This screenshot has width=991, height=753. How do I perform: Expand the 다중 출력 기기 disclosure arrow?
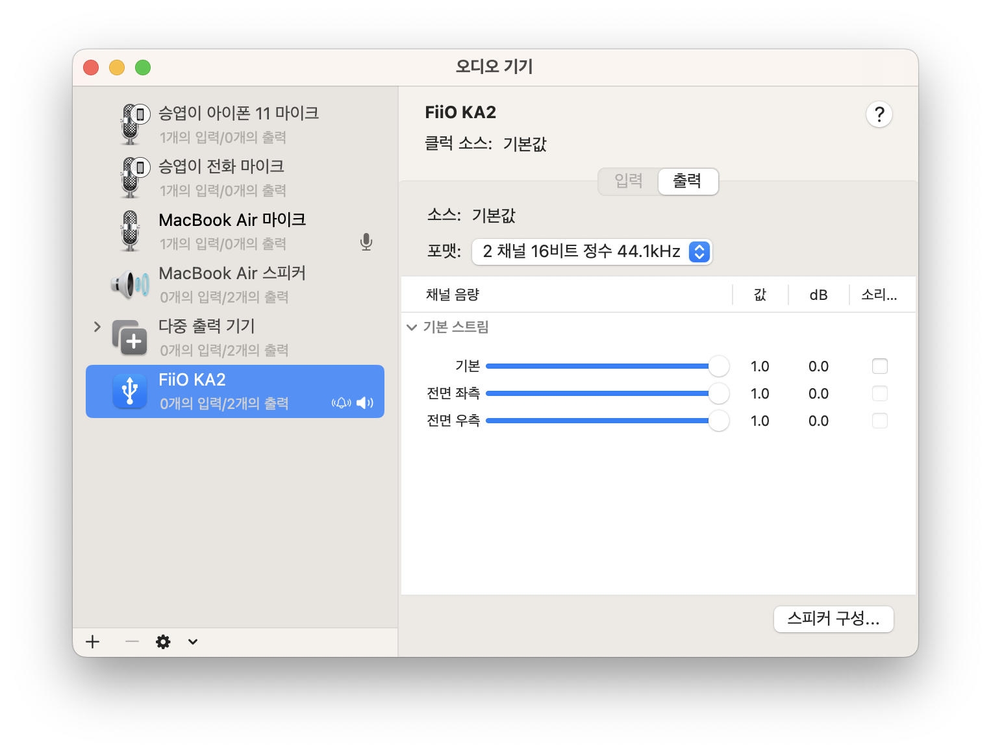coord(97,327)
